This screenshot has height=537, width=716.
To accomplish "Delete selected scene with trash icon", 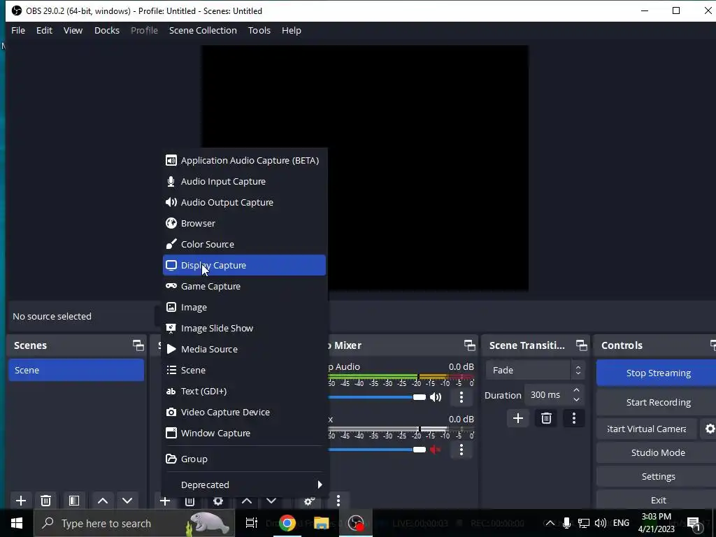I will point(45,501).
